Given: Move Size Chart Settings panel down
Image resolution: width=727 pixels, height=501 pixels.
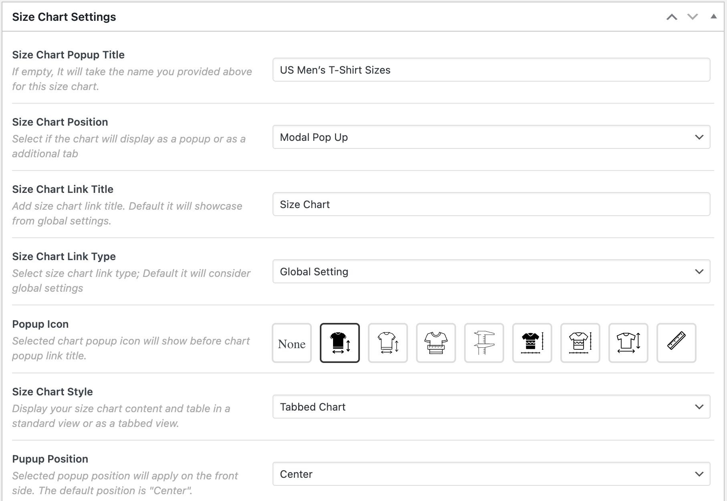Looking at the screenshot, I should coord(693,17).
